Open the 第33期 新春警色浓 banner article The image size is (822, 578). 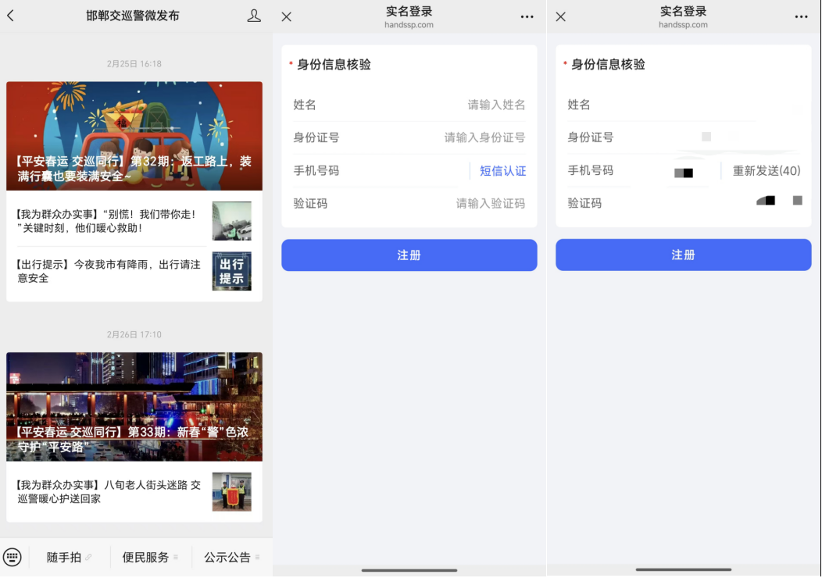coord(134,406)
